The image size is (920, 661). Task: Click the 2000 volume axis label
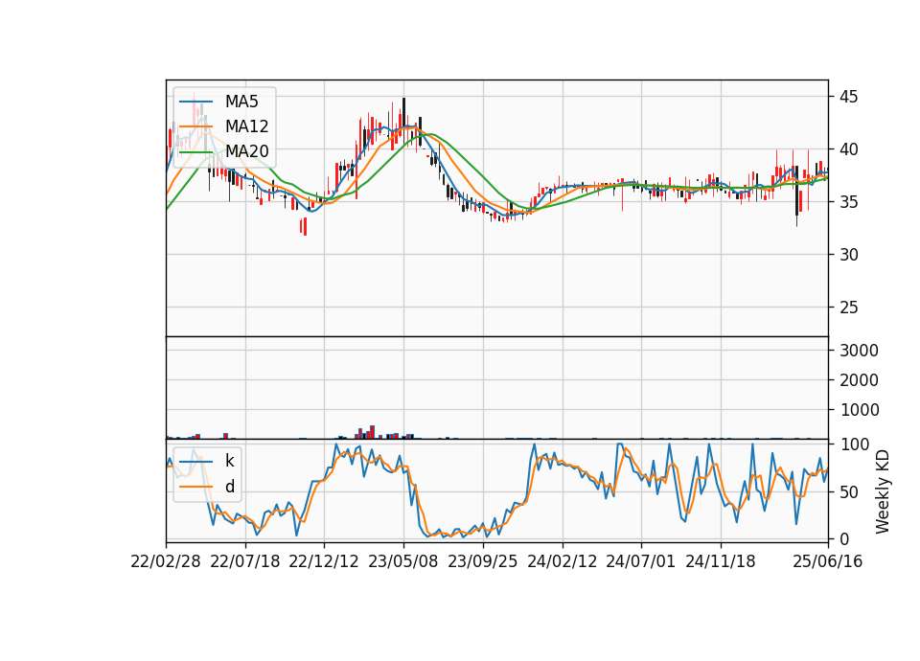860,380
